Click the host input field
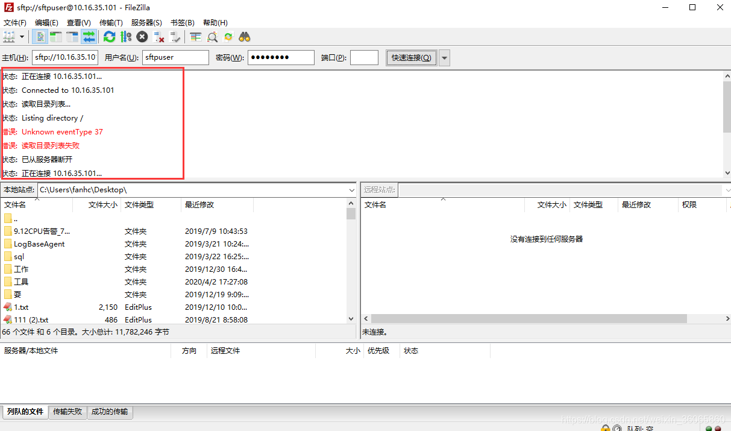 [65, 57]
